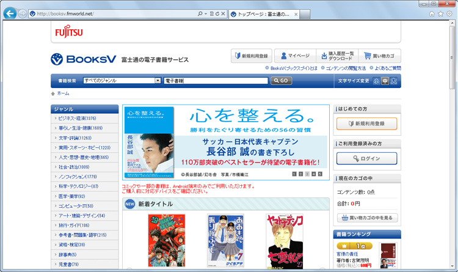Open the address bar dropdown arrow
This screenshot has height=272, width=458.
[206, 13]
